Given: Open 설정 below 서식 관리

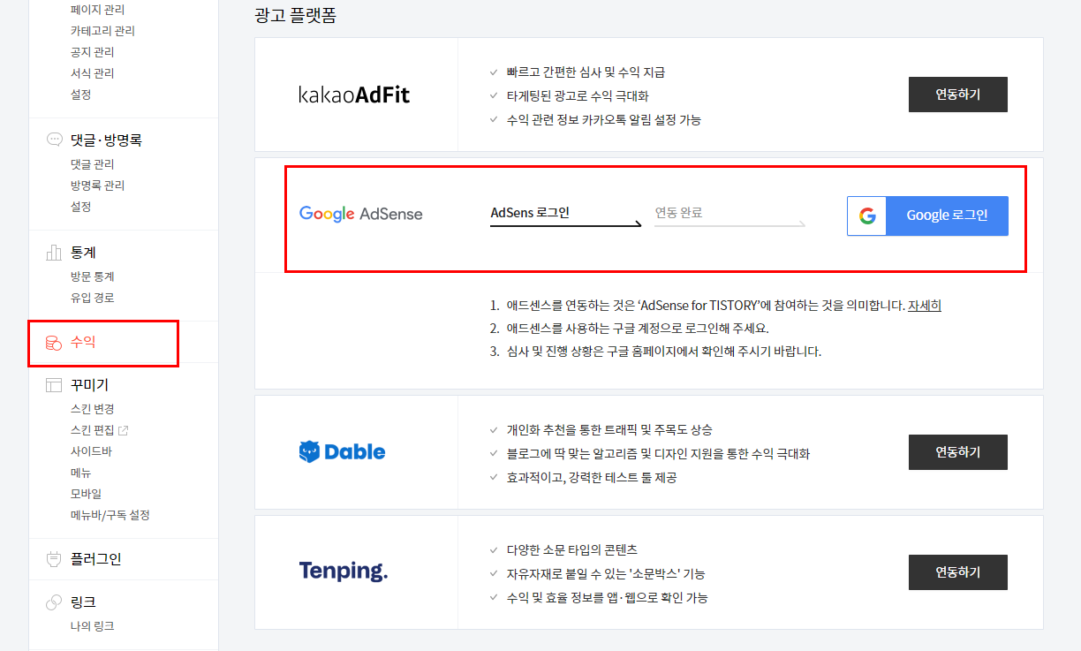Looking at the screenshot, I should coord(80,95).
